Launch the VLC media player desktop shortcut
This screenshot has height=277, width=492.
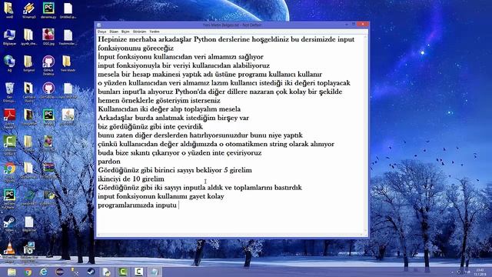(9, 252)
